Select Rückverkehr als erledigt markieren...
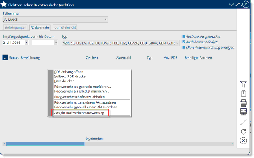Screen dimensions: 254x158 point(82,91)
